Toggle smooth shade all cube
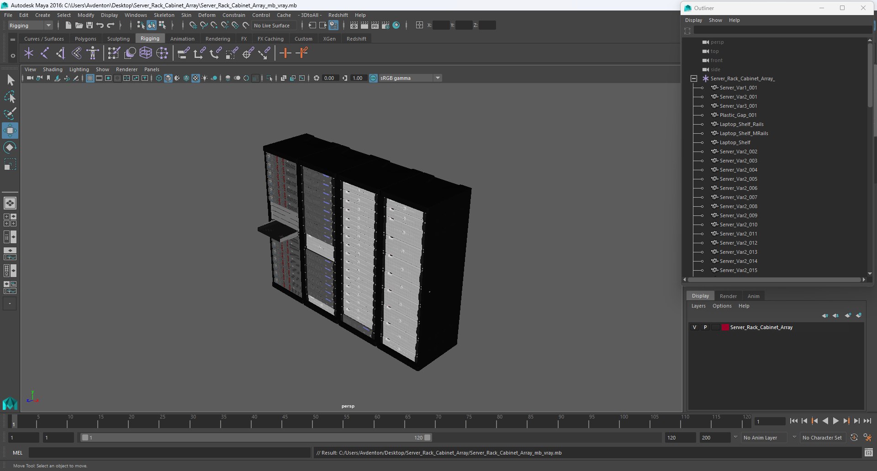 (x=168, y=78)
